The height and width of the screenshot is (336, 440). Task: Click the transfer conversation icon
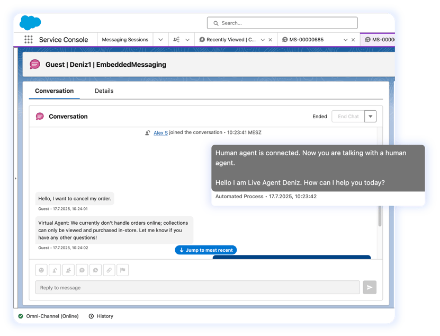55,270
